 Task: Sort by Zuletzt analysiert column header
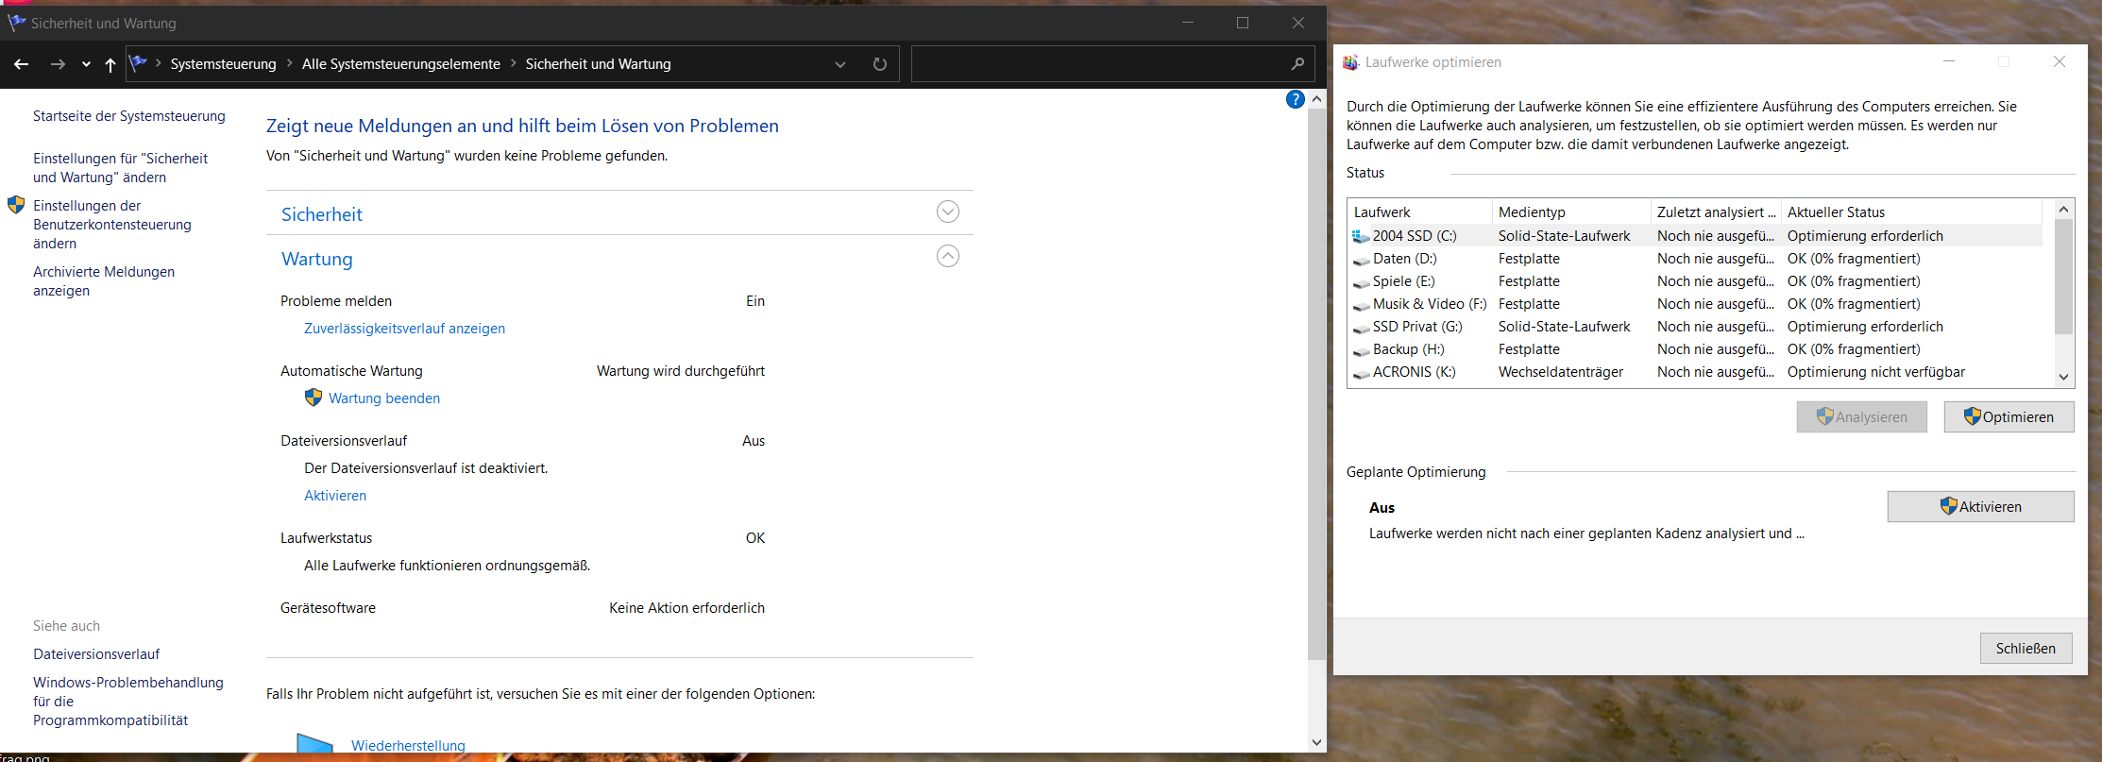1716,212
